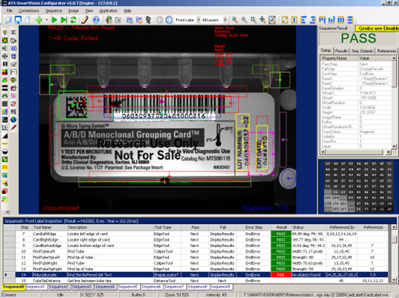
Task: Click the zoom in magnifier icon
Action: click(234, 19)
